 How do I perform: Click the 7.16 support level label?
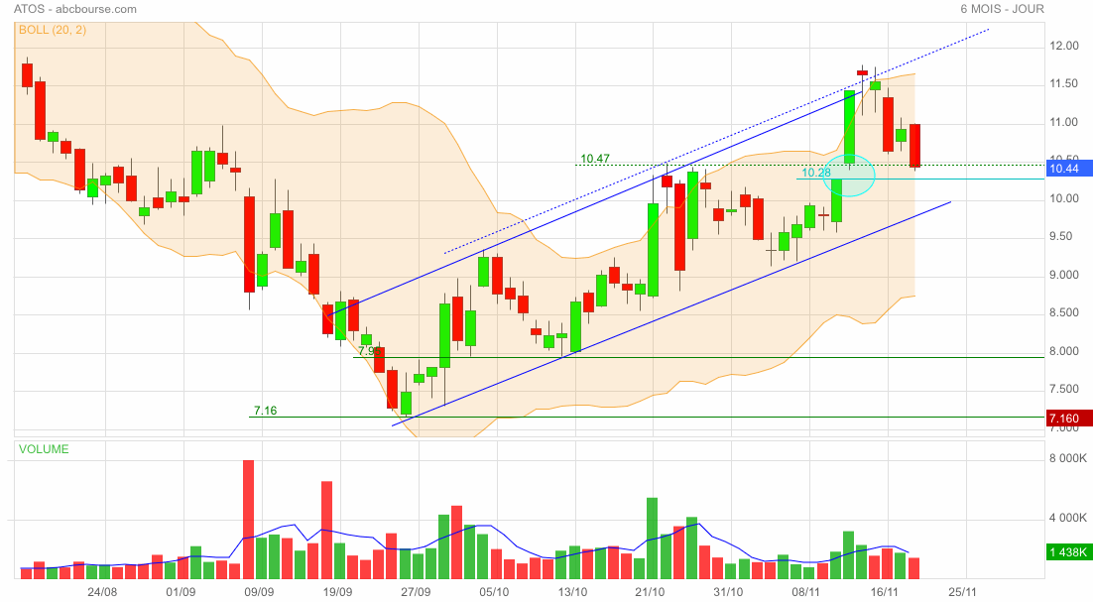266,411
